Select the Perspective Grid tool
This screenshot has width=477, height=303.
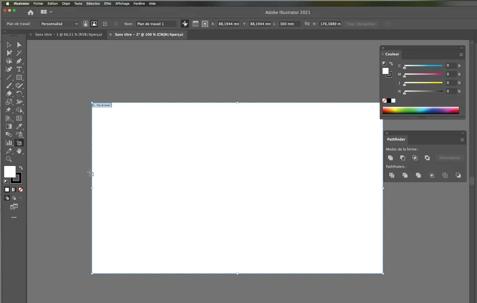pos(9,118)
